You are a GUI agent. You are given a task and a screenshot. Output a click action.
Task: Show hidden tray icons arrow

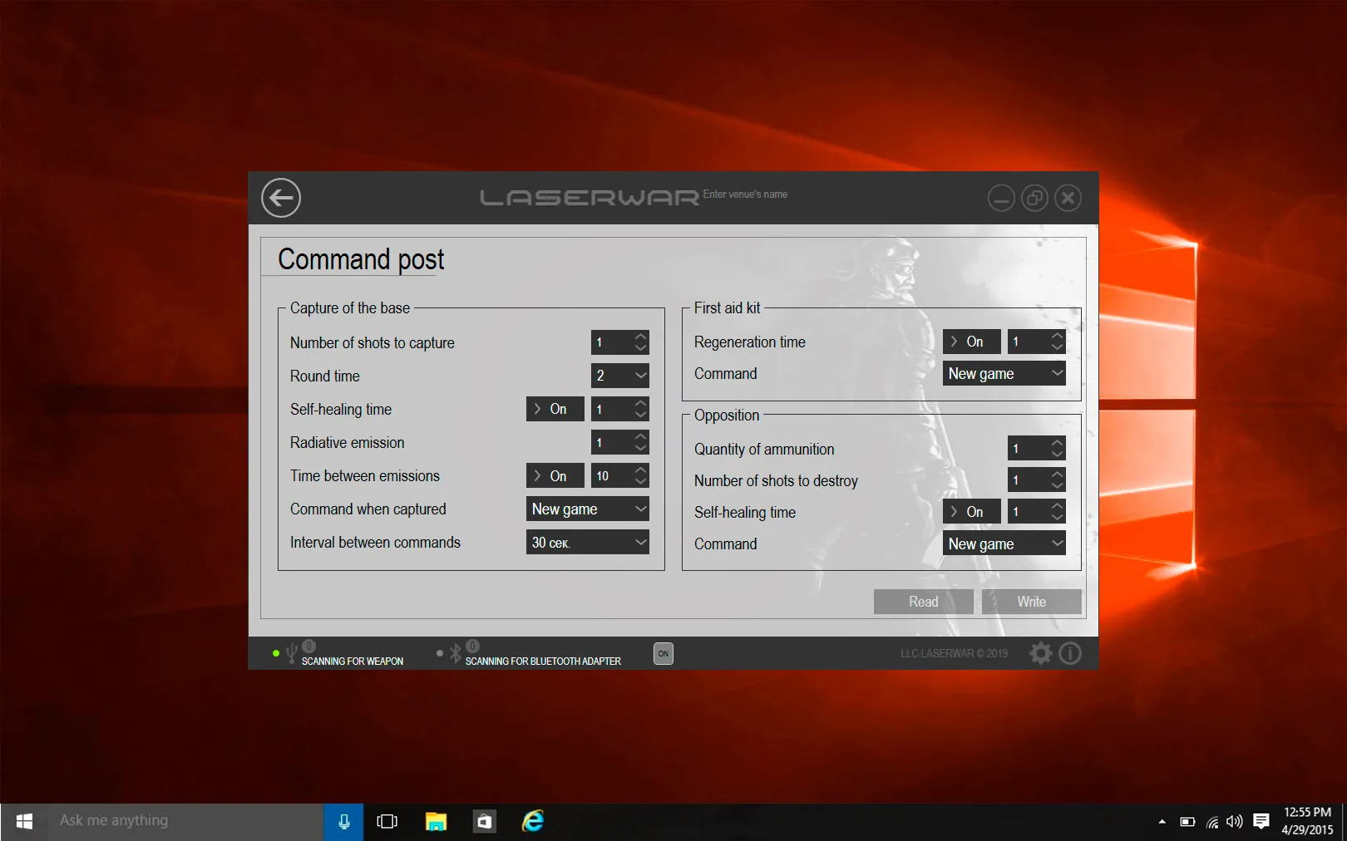point(1162,821)
